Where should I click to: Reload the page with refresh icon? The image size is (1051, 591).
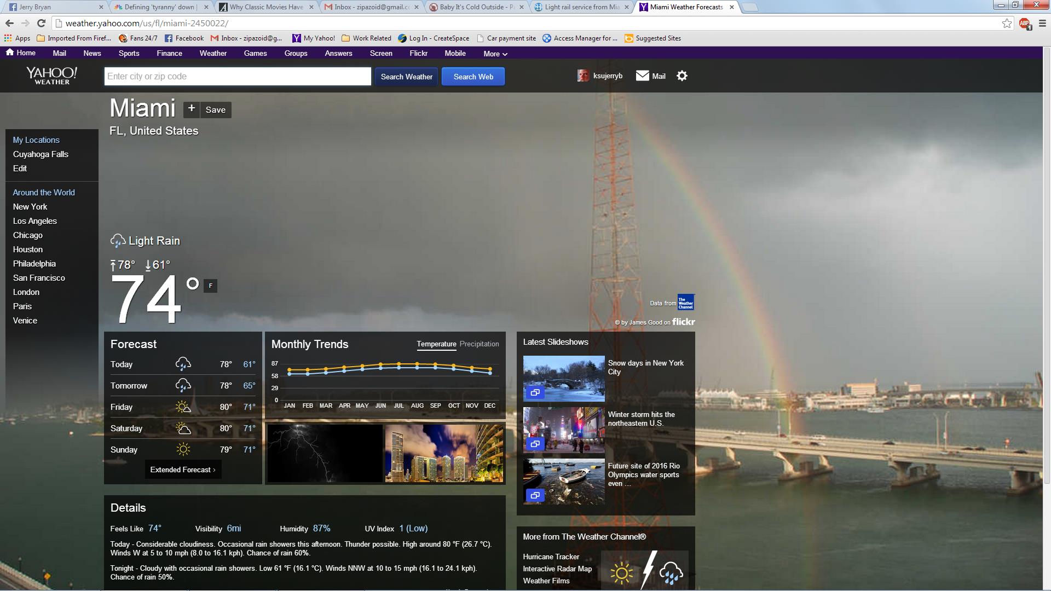pyautogui.click(x=41, y=23)
